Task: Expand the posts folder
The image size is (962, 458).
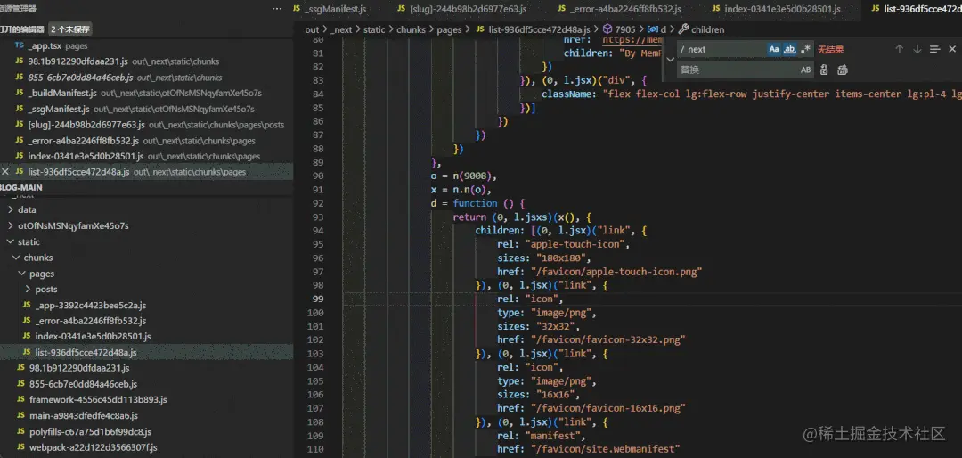Action: pyautogui.click(x=46, y=290)
